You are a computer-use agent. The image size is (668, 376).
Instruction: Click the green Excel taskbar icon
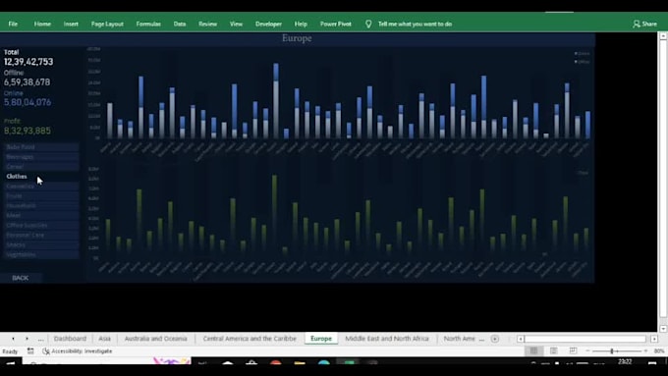(x=349, y=362)
